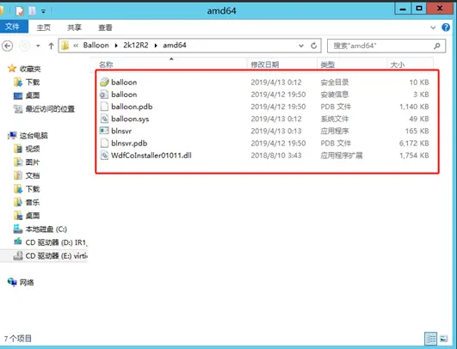Viewport: 457px width, 349px height.
Task: Click the New folder quick access icon
Action: (32, 11)
